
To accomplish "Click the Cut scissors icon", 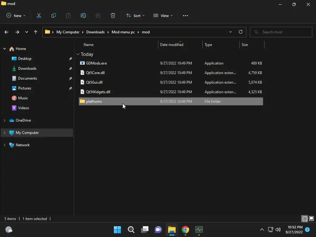I will click(x=39, y=15).
